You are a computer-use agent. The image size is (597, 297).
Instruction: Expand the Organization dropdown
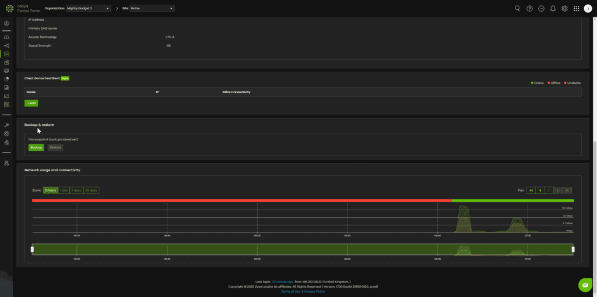coord(88,9)
